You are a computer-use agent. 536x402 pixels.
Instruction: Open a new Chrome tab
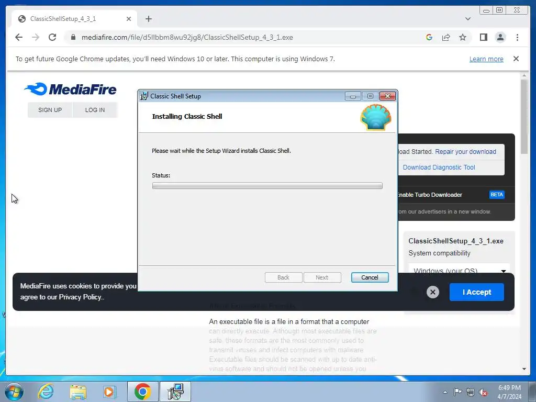[148, 19]
